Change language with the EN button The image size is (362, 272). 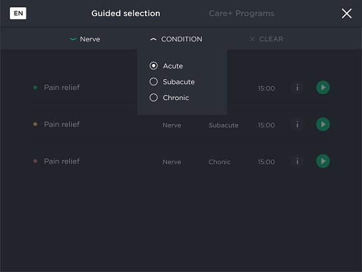click(18, 13)
